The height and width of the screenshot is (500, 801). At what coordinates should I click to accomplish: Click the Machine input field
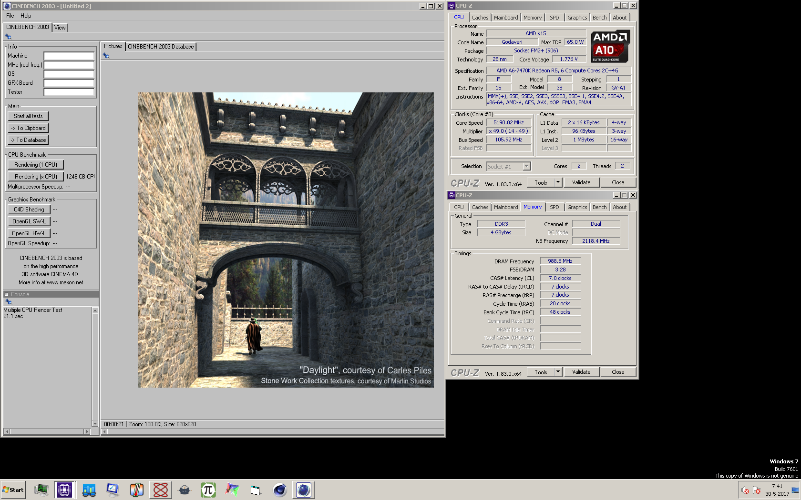click(x=69, y=56)
